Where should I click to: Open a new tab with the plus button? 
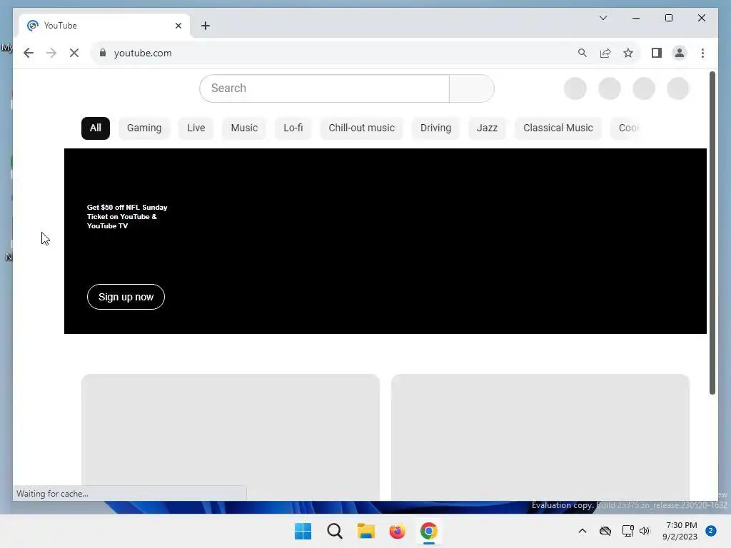[x=206, y=26]
